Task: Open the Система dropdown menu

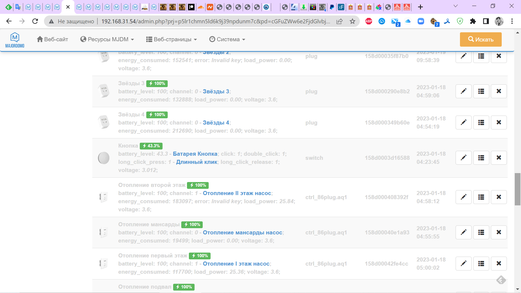Action: click(x=227, y=39)
